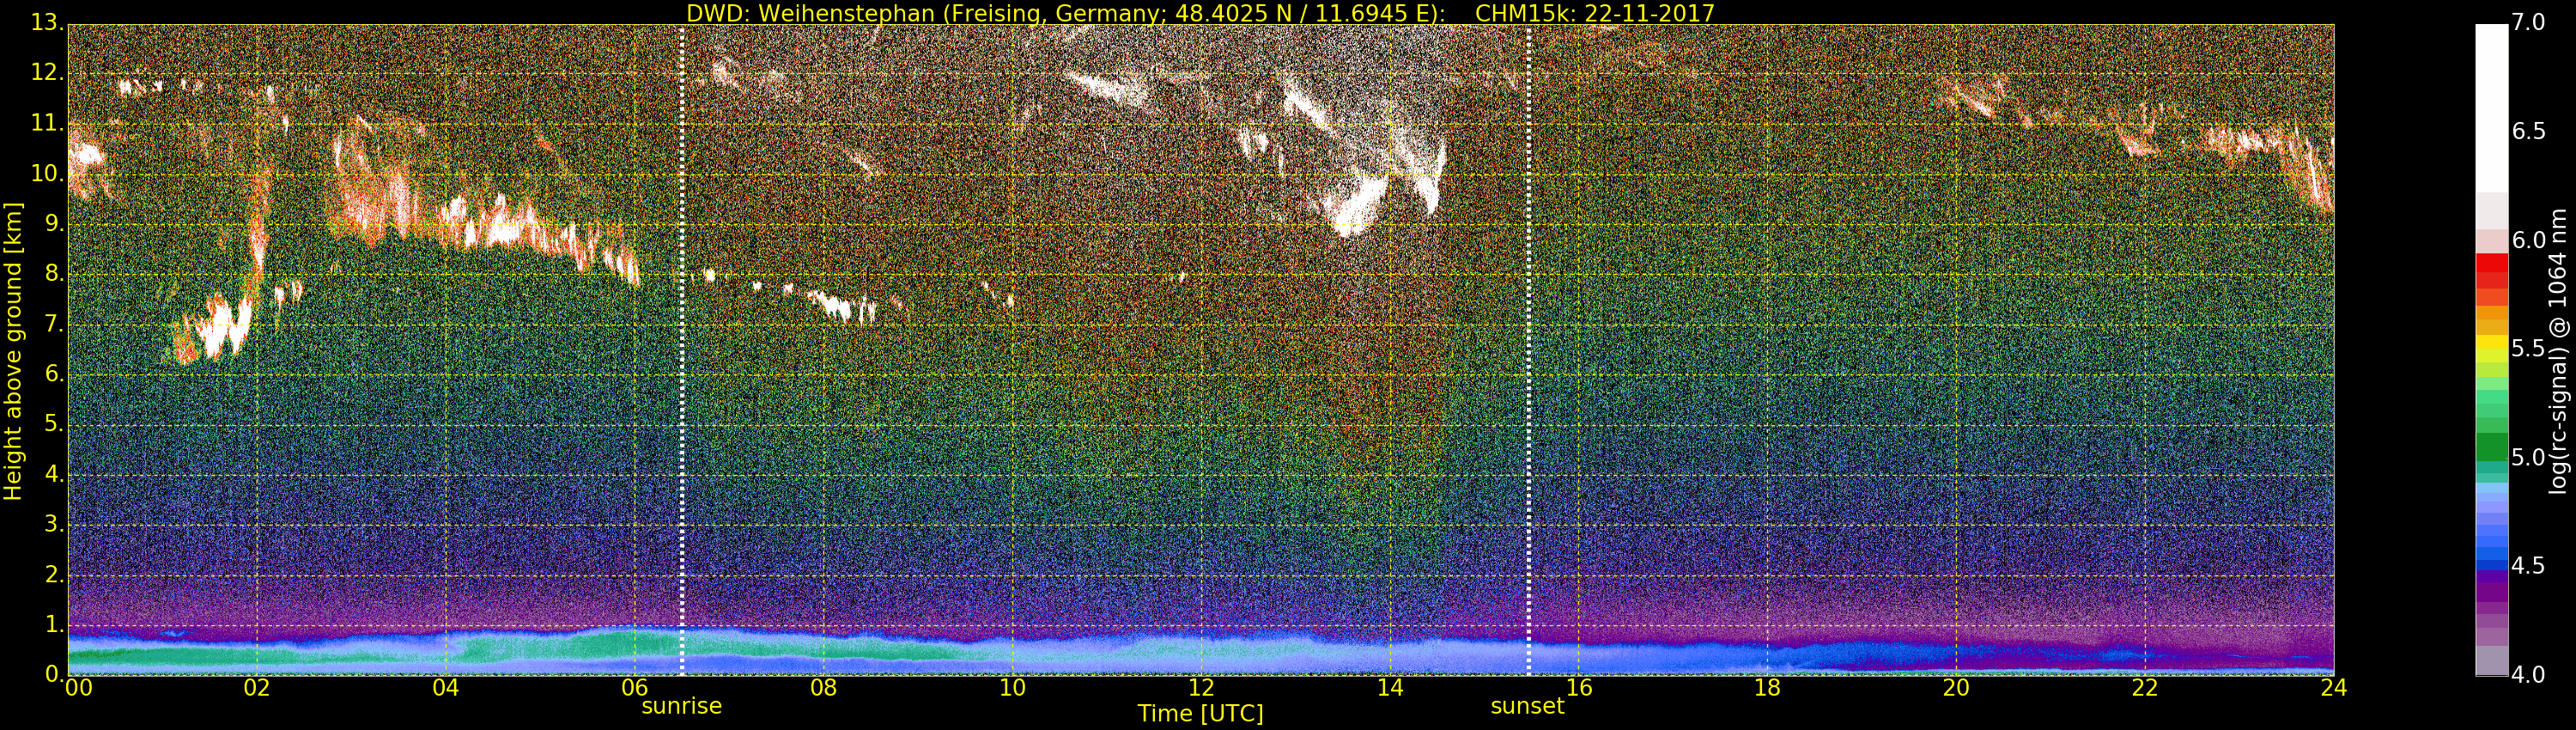Image resolution: width=2576 pixels, height=730 pixels.
Task: Click the white dotted sunrise marker line
Action: click(x=682, y=350)
